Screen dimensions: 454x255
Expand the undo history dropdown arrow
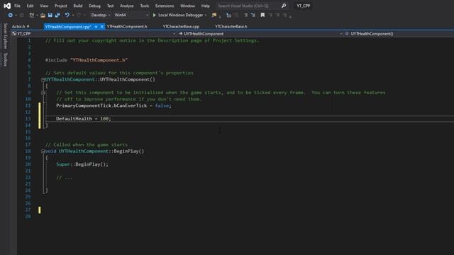pos(73,15)
